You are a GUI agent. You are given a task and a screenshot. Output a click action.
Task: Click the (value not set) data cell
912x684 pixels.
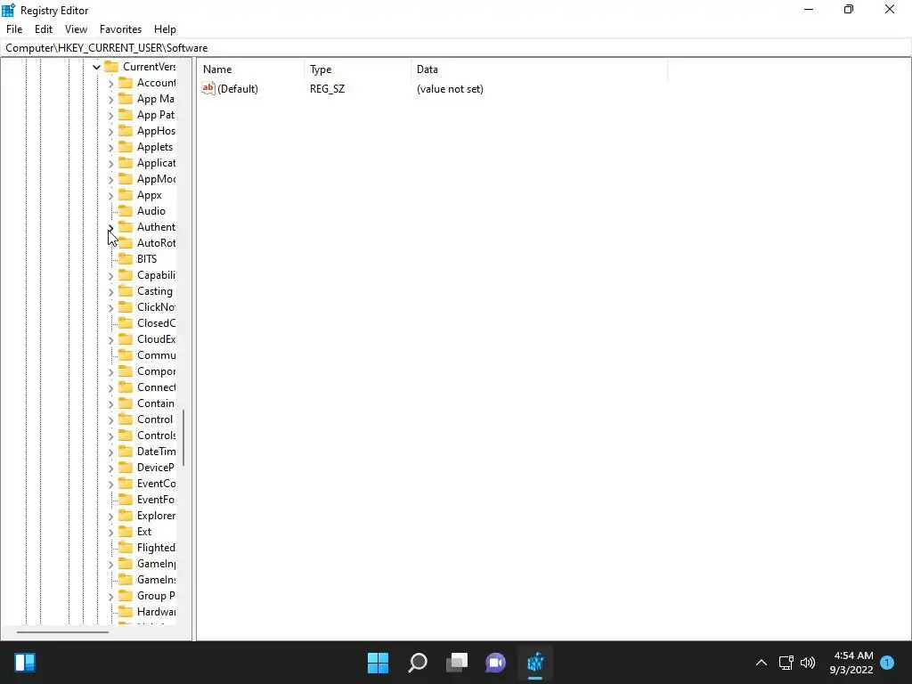click(450, 89)
